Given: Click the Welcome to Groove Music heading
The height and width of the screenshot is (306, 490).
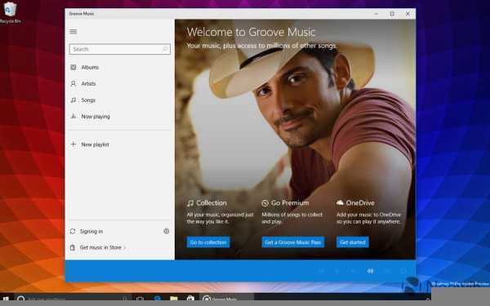Looking at the screenshot, I should [x=252, y=32].
